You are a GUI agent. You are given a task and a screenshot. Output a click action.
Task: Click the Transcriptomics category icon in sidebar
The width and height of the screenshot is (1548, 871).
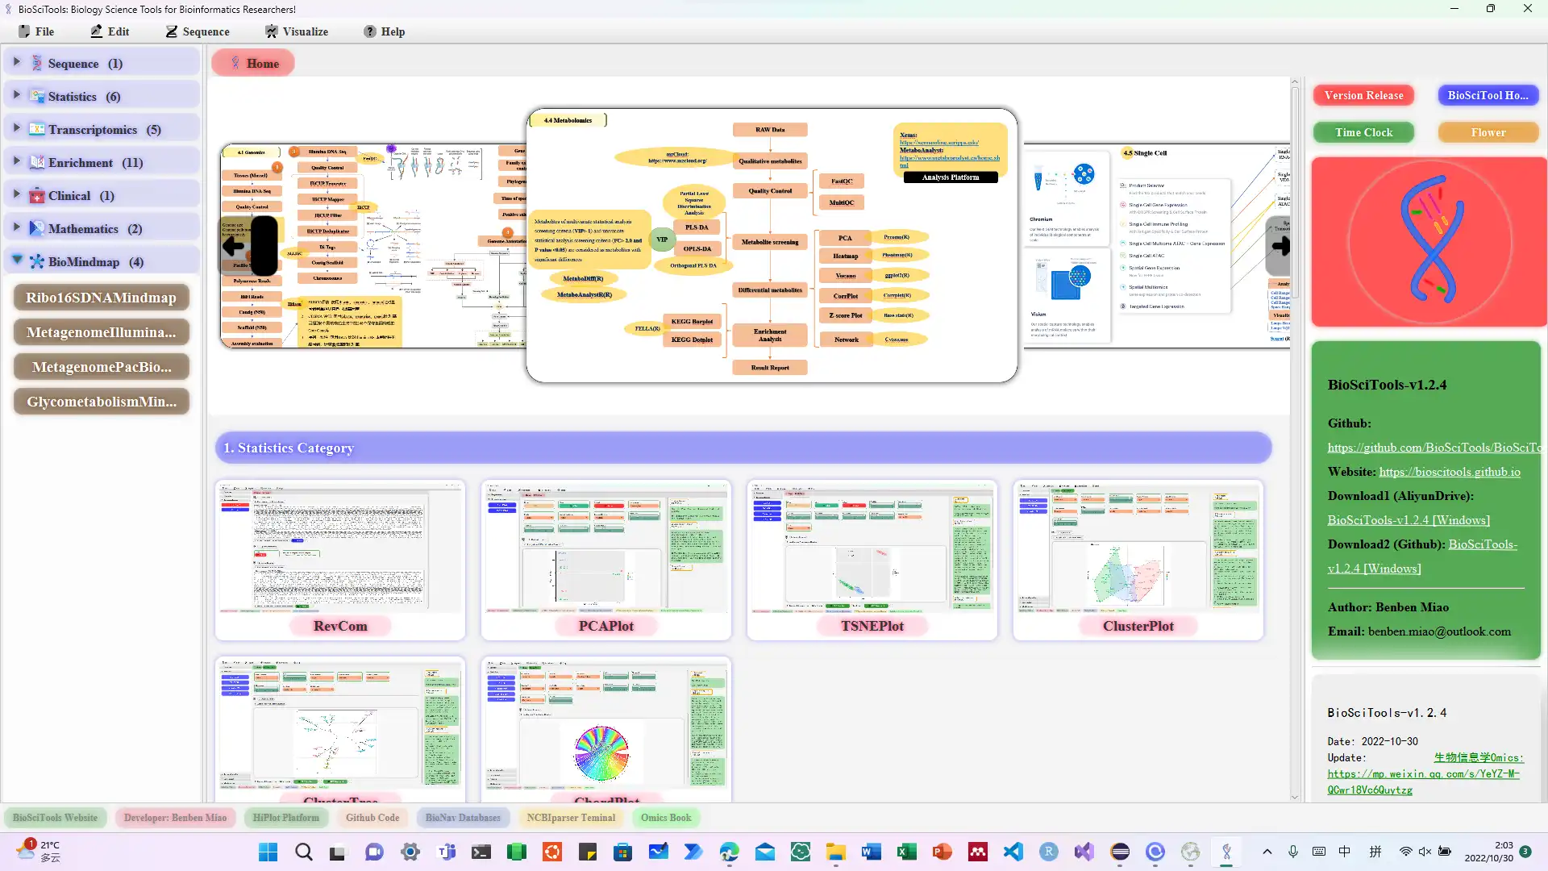click(x=36, y=129)
